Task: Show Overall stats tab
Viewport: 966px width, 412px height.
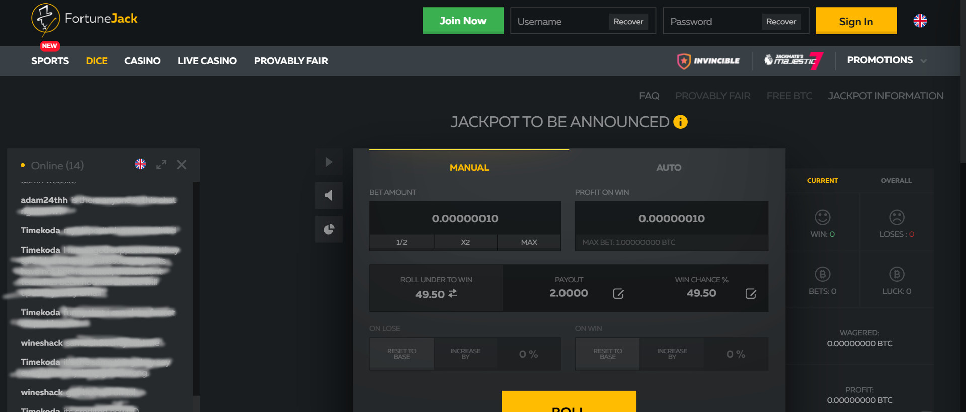Action: point(896,180)
